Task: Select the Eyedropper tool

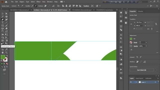Action: coord(3,43)
